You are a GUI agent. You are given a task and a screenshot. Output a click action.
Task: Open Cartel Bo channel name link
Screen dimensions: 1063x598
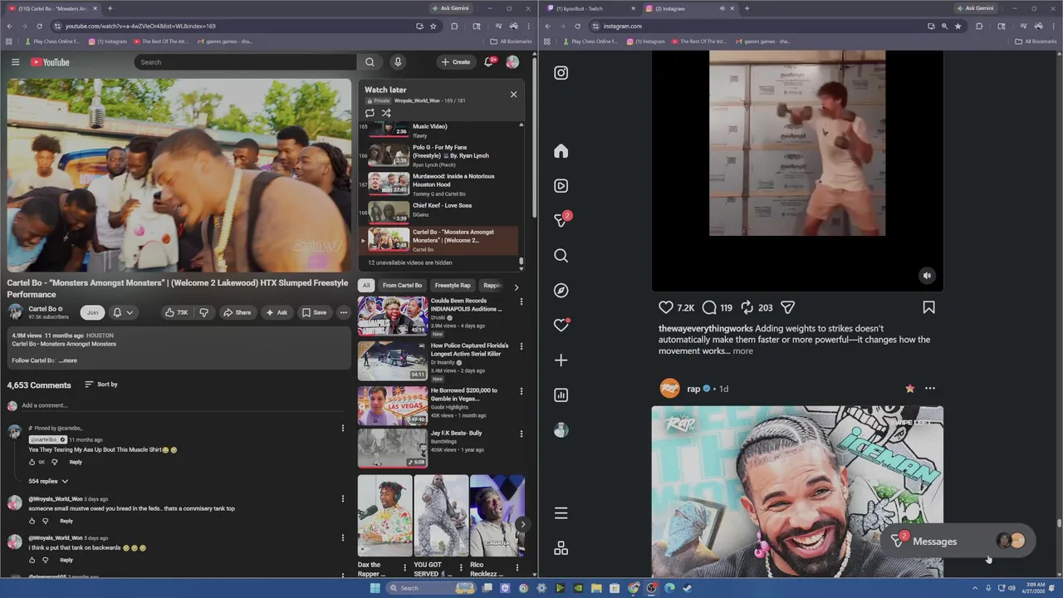click(x=42, y=309)
